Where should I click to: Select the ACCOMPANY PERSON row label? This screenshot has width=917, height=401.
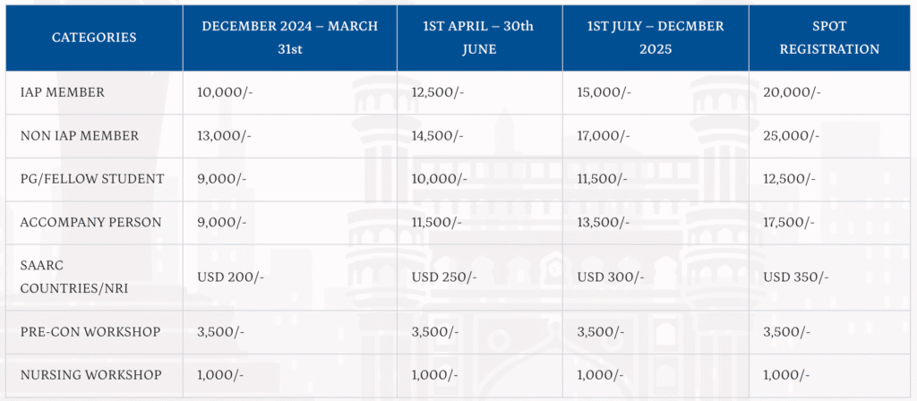point(90,222)
